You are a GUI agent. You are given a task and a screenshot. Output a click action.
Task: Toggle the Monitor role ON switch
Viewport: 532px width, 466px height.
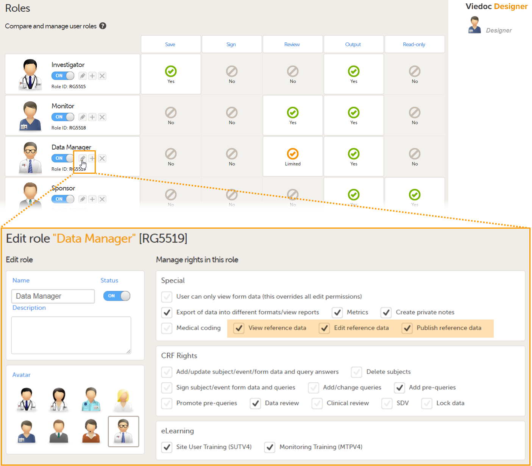(x=62, y=117)
